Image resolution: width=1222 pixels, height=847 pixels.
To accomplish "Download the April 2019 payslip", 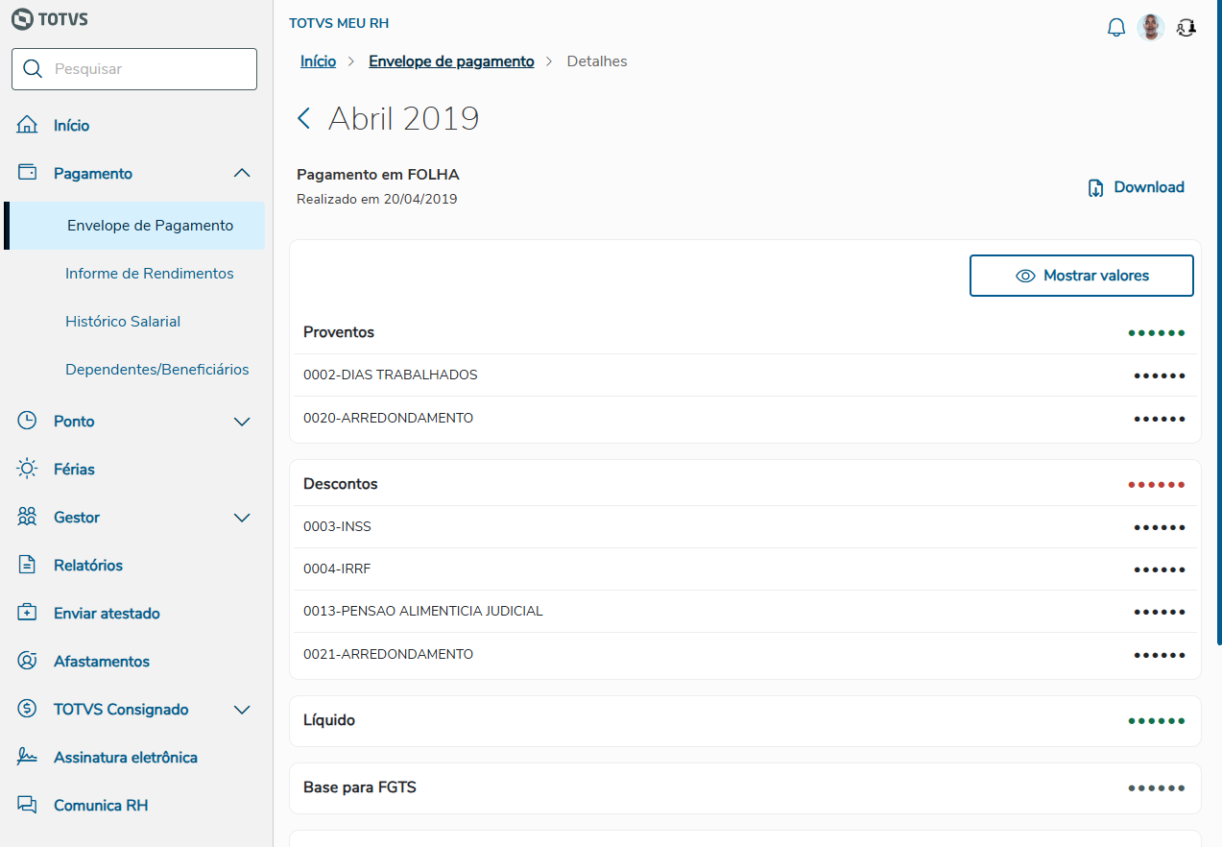I will [x=1137, y=187].
